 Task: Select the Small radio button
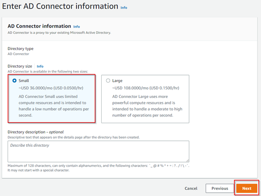[x=14, y=80]
